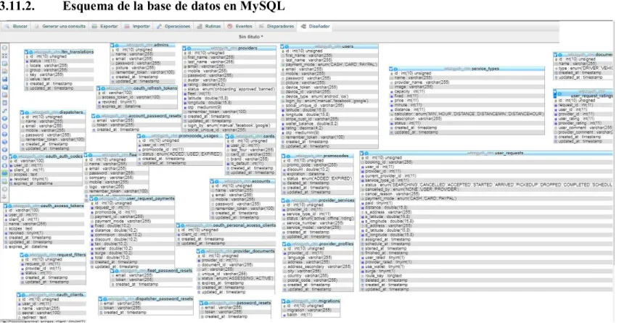Screen dimensions: 619x323
Task: Collapse user_request_payments table with its V icon
Action: click(91, 198)
